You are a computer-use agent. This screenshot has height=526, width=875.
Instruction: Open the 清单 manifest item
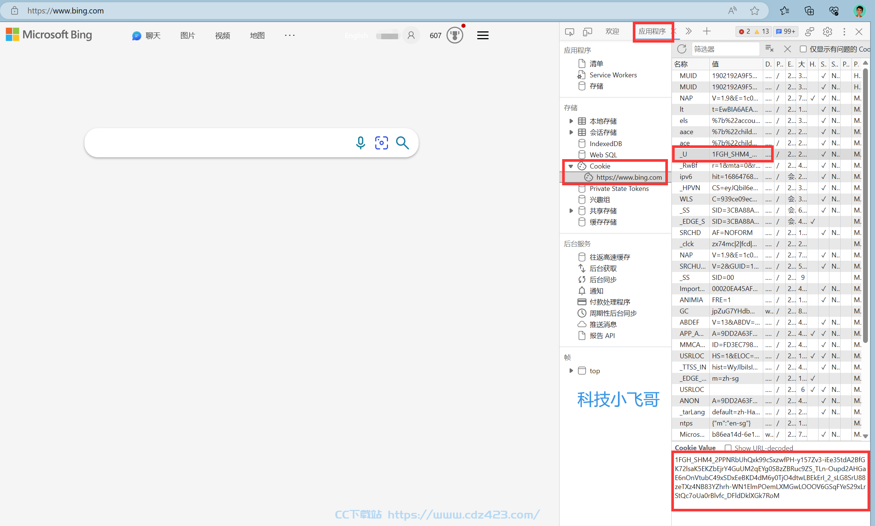click(x=596, y=64)
